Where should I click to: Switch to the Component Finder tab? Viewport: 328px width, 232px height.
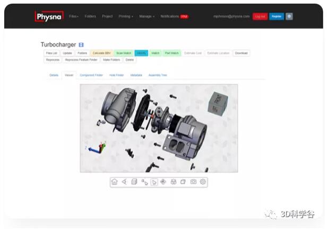point(91,75)
